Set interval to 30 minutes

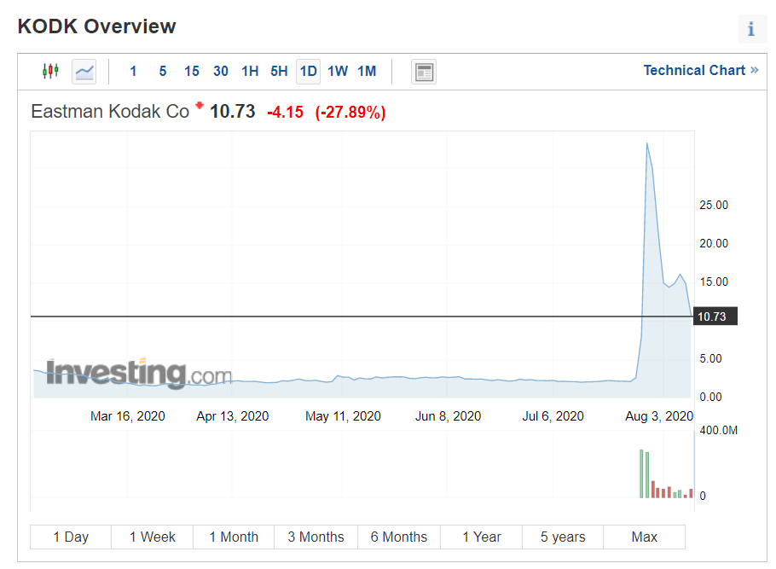point(221,72)
